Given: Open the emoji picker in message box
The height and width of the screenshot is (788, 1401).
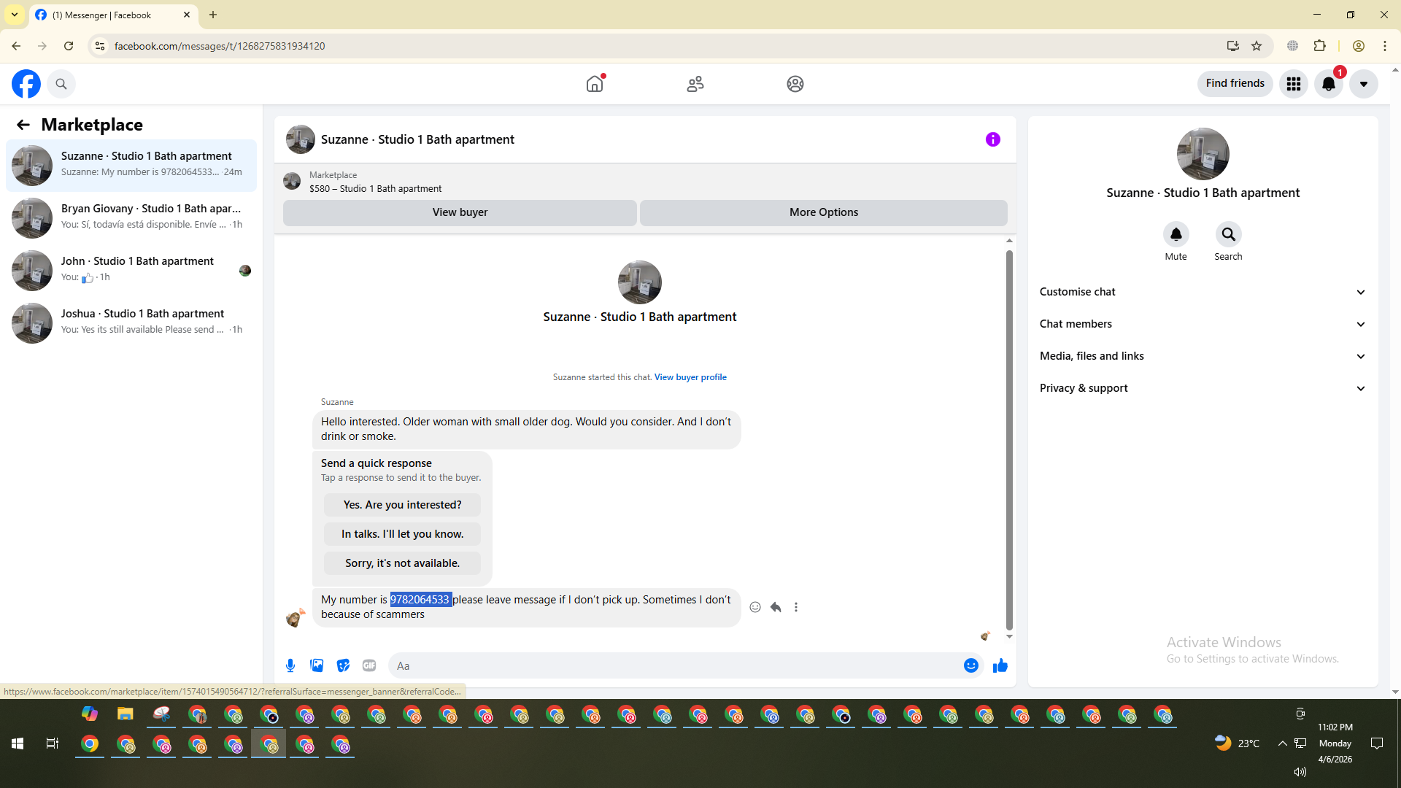Looking at the screenshot, I should pos(971,665).
